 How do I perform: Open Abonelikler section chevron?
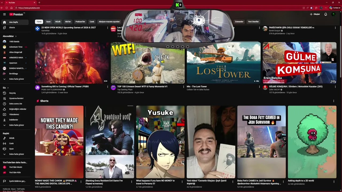tap(16, 36)
